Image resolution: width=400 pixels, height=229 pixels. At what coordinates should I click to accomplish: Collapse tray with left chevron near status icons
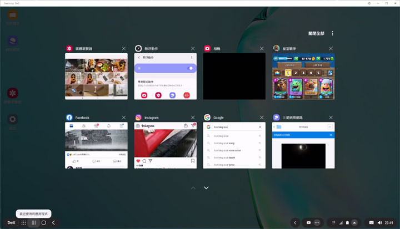pos(295,223)
